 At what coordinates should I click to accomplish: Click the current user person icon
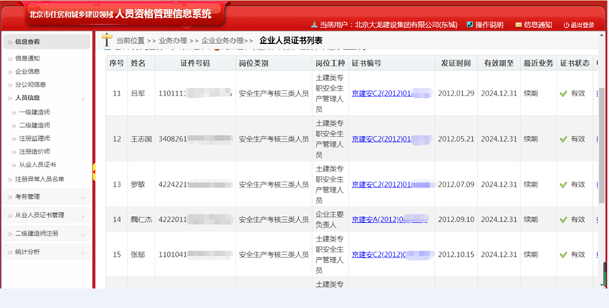(313, 25)
